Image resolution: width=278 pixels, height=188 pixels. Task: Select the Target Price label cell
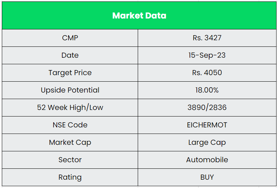point(70,73)
